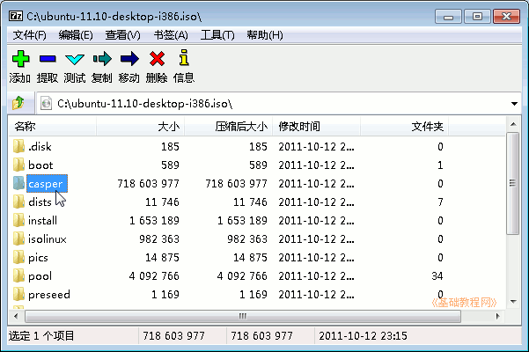Click size value 982 363 of isolinux

pyautogui.click(x=159, y=239)
